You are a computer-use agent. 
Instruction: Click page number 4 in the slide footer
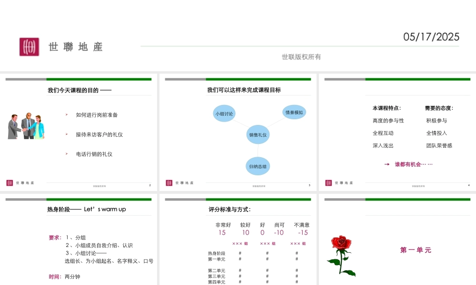pos(469,185)
